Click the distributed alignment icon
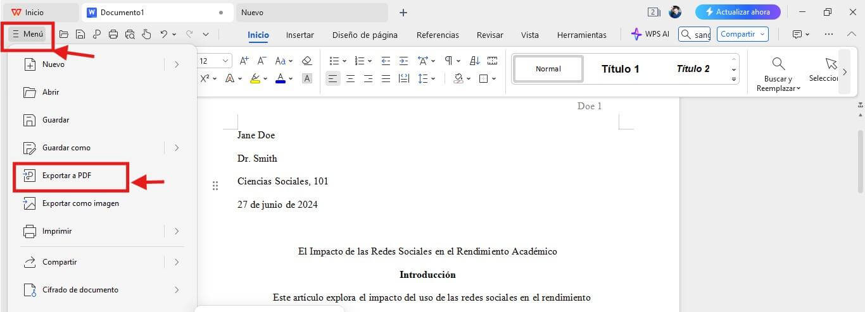This screenshot has height=312, width=865. [x=403, y=79]
